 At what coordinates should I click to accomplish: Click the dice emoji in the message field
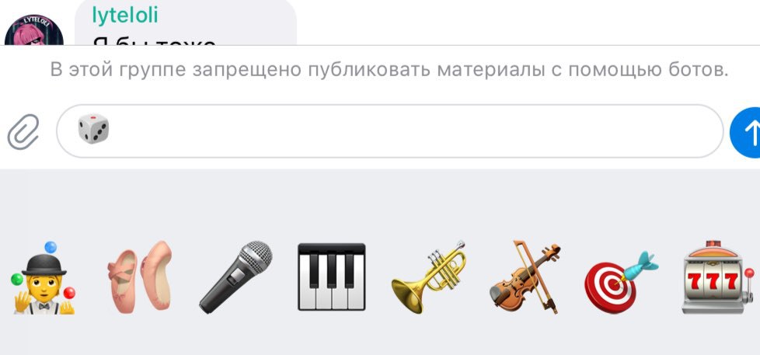(93, 129)
